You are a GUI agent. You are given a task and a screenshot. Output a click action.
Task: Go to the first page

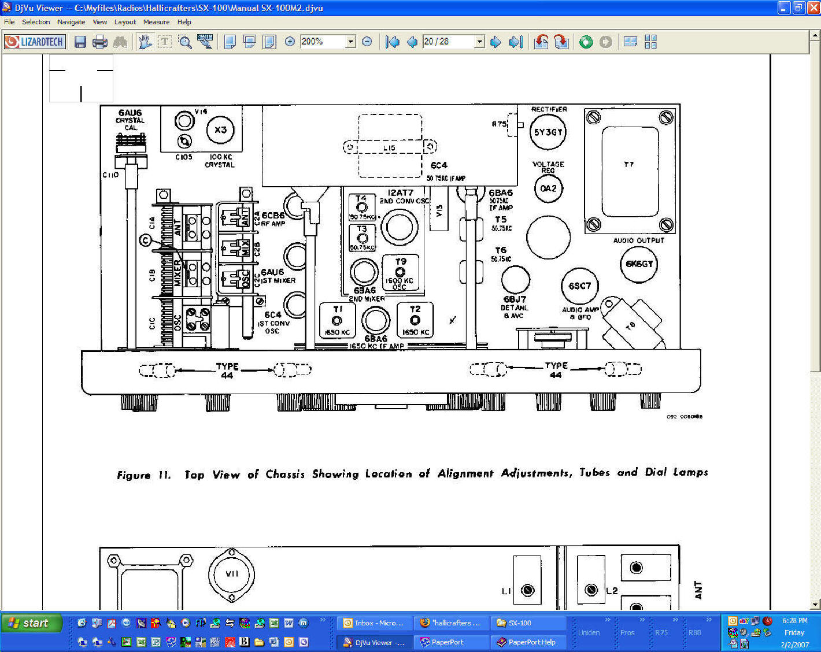point(393,42)
